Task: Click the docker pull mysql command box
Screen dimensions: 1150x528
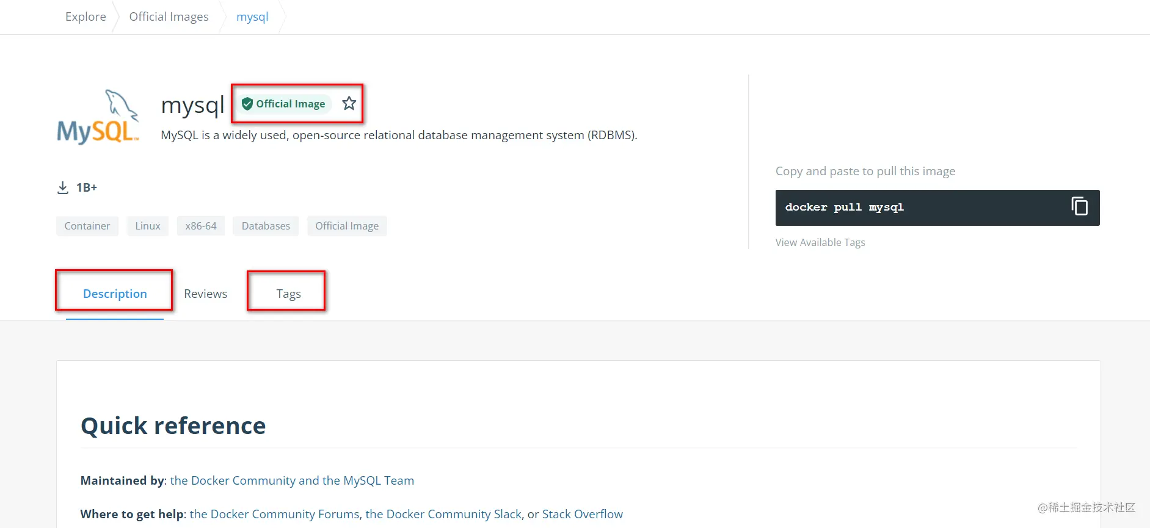Action: tap(937, 208)
